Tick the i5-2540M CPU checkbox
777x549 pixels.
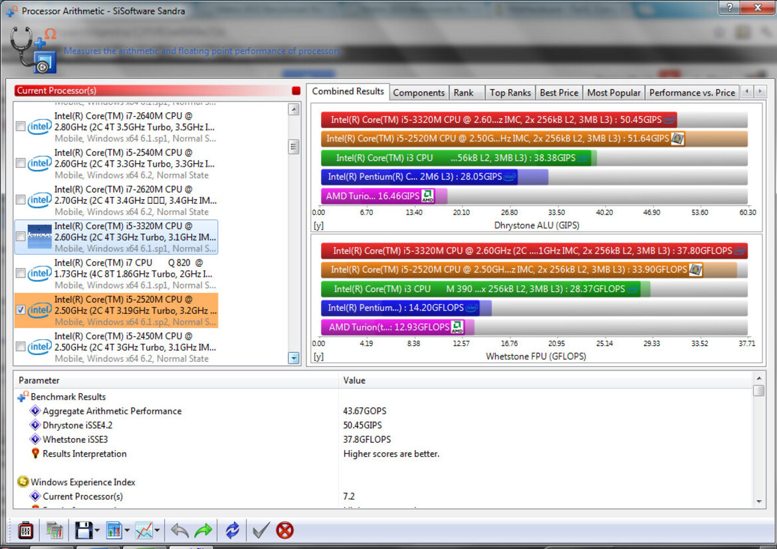21,163
